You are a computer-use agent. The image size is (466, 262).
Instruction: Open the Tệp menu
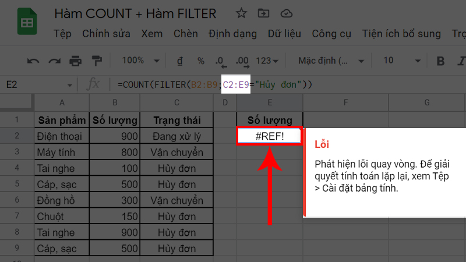[x=62, y=34]
